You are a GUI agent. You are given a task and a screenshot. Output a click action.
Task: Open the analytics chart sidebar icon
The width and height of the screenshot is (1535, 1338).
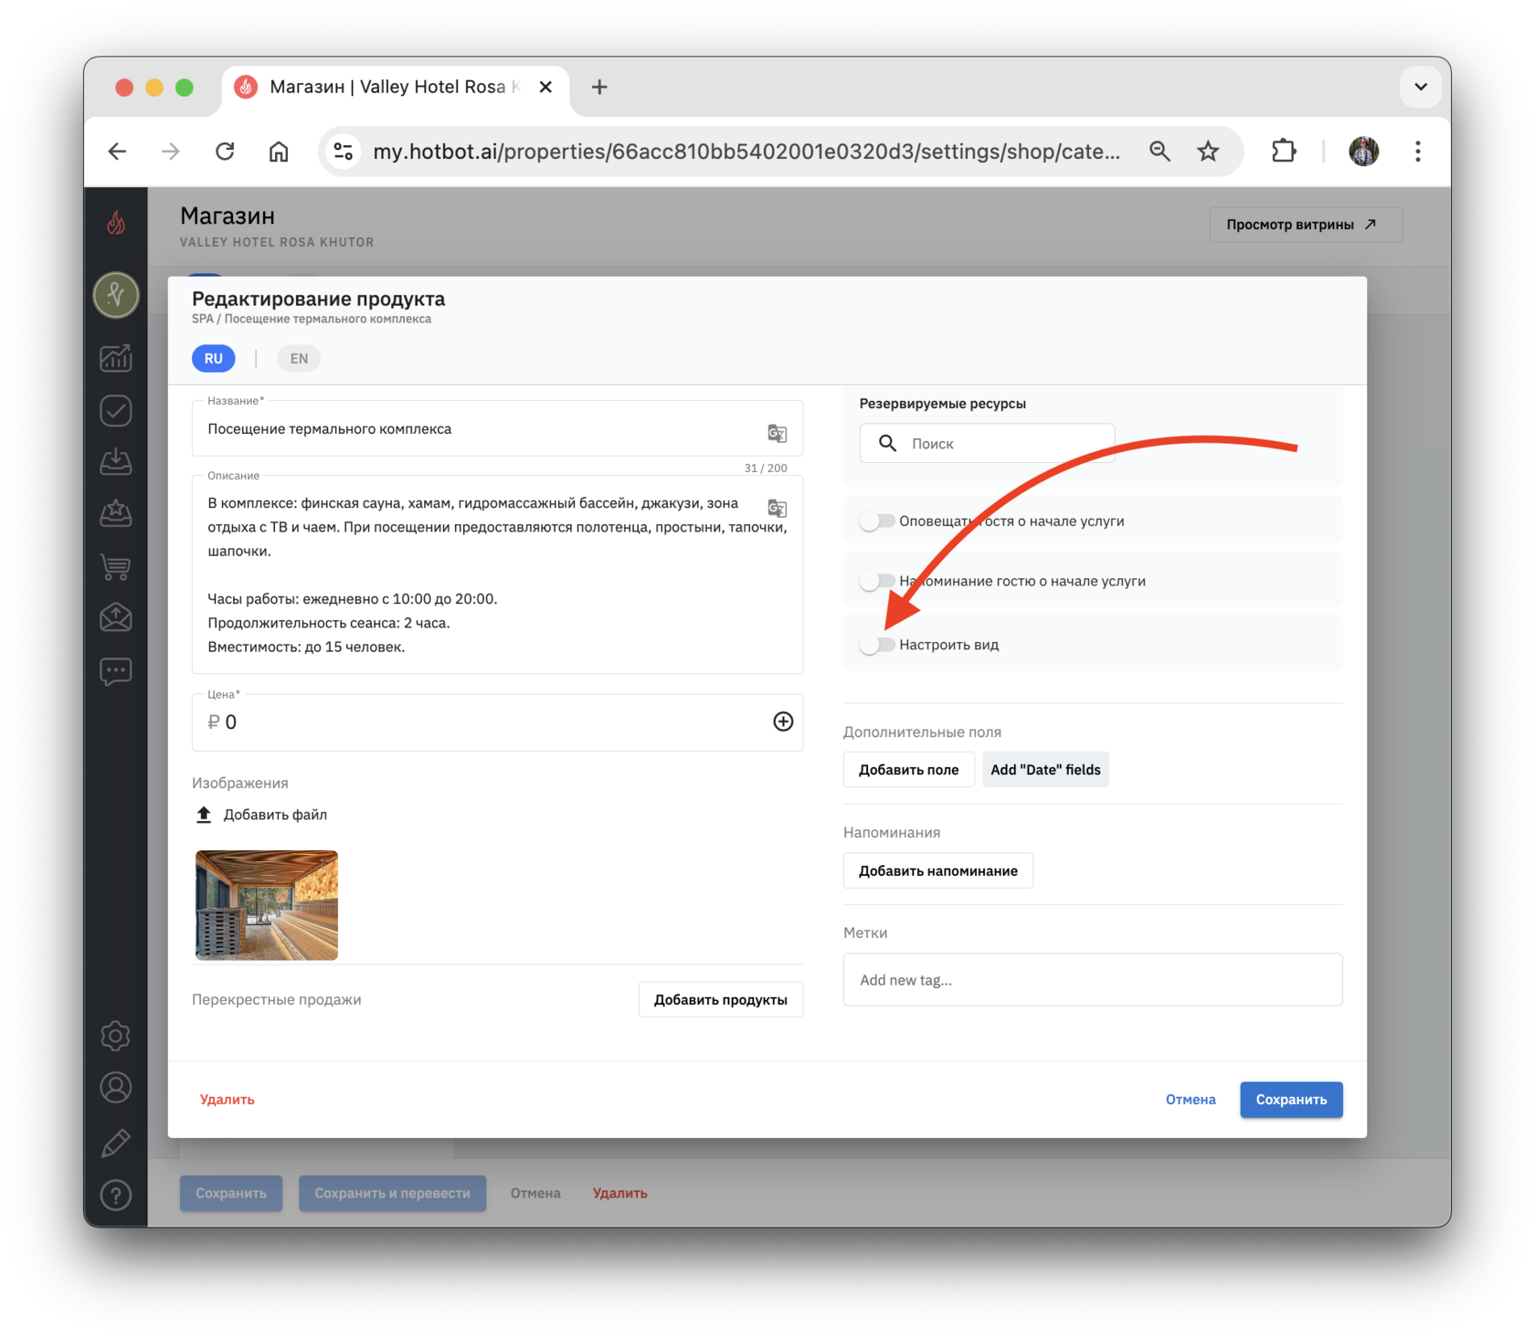116,357
